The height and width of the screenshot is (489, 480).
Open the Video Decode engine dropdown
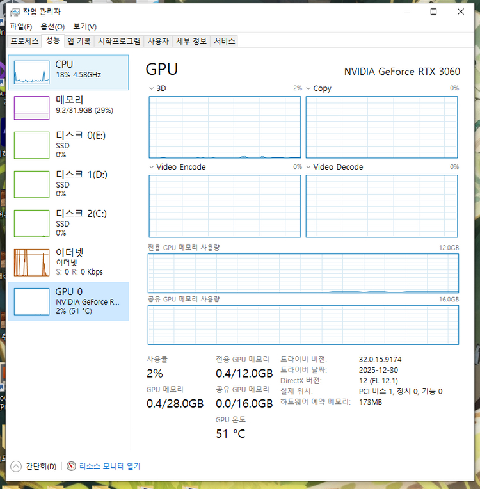(x=308, y=167)
